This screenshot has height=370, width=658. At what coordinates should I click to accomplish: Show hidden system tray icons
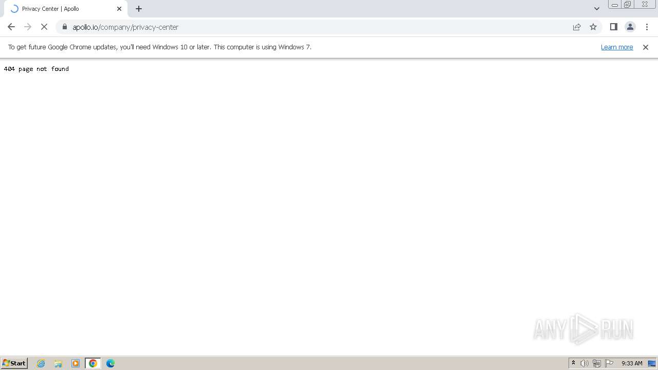(x=573, y=363)
